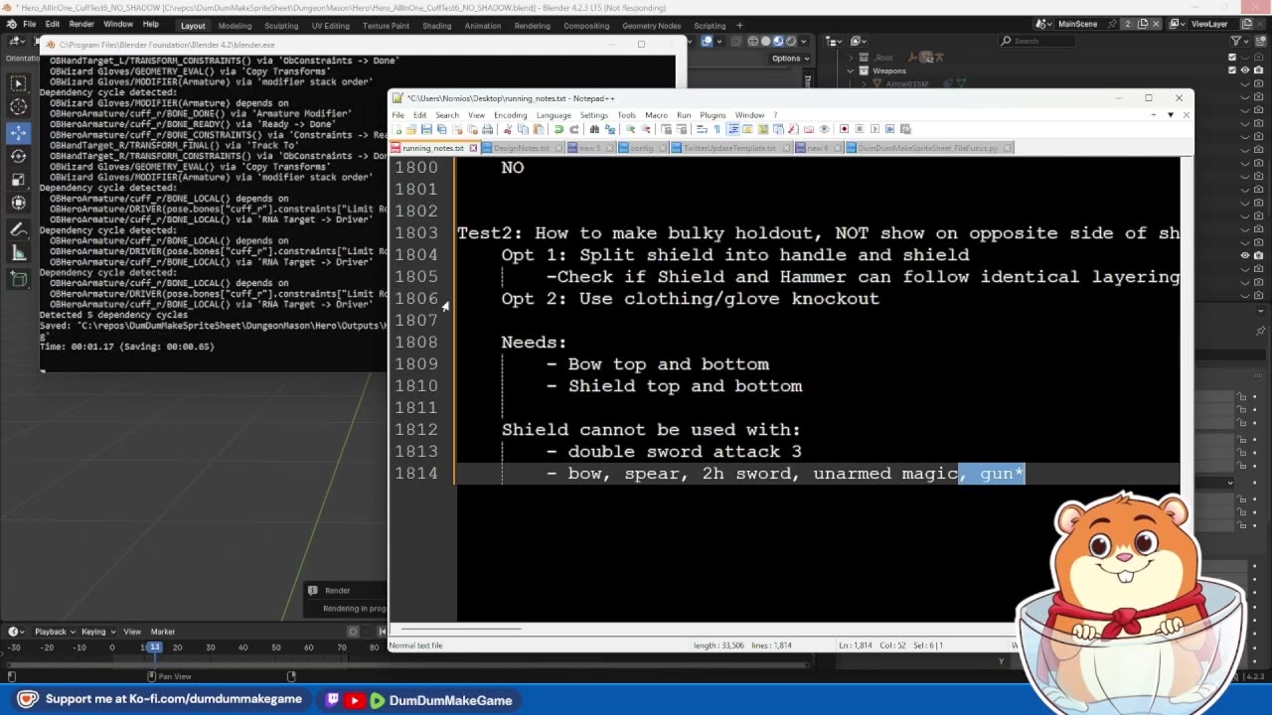1272x715 pixels.
Task: Select the Scale tool in Blender toolbar
Action: click(19, 180)
